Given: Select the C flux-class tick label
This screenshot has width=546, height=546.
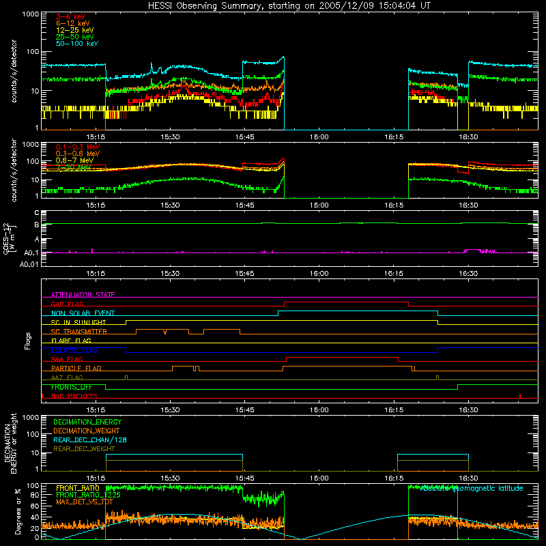Looking at the screenshot, I should click(37, 213).
